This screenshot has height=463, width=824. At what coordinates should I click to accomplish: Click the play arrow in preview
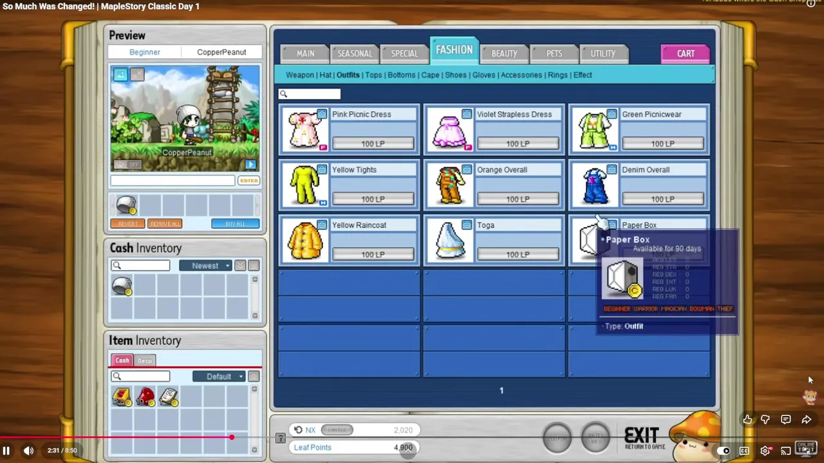coord(250,165)
